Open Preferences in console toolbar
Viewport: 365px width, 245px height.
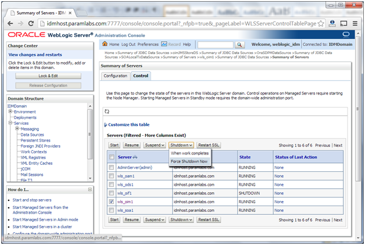click(x=148, y=44)
